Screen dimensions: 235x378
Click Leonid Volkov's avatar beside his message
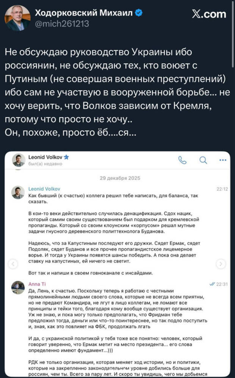pos(18,192)
